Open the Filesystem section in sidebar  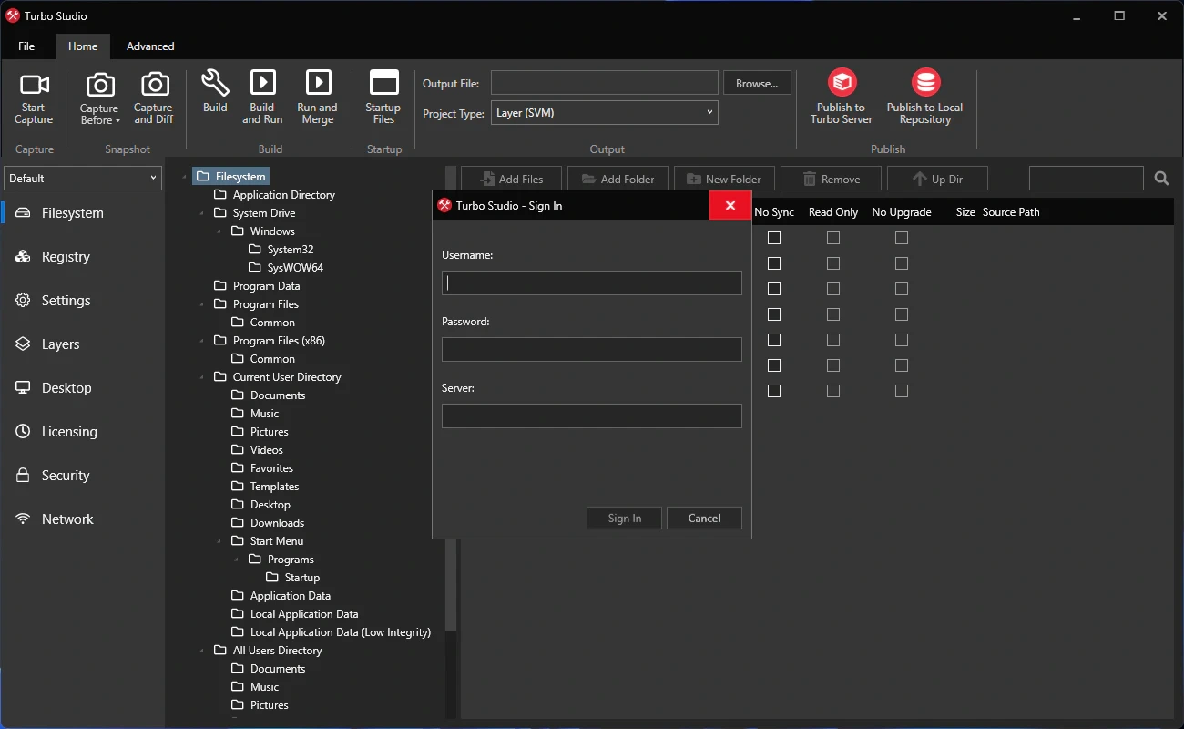84,213
